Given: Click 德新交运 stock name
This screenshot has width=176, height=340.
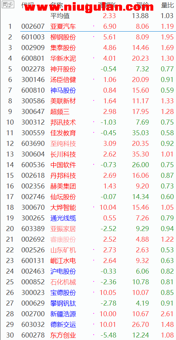Looking at the screenshot, I should click(x=63, y=324).
